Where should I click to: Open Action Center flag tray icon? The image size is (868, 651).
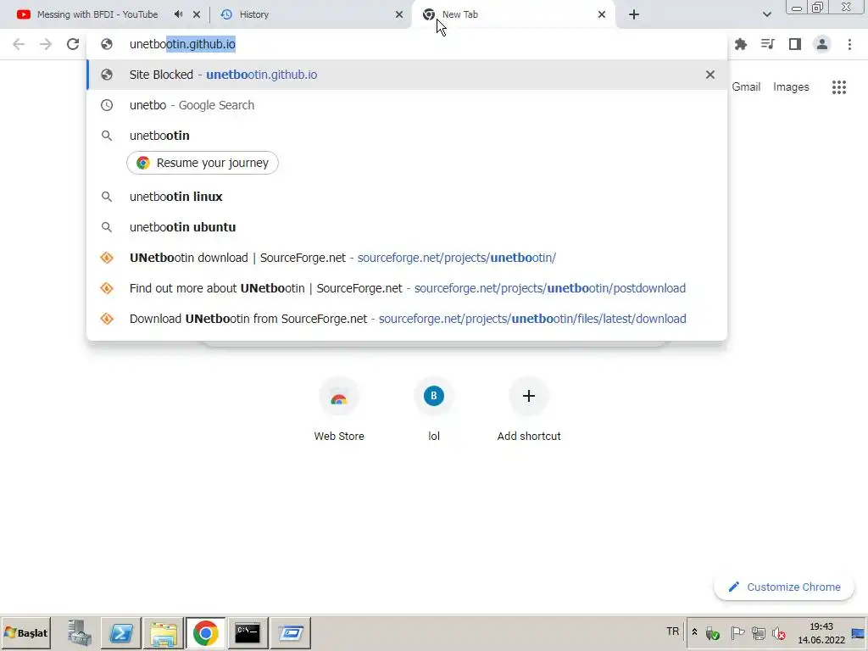point(737,632)
